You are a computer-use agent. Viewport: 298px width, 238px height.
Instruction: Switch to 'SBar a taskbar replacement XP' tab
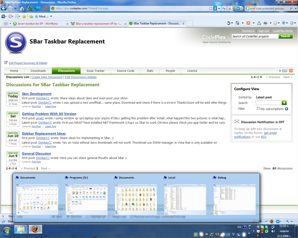pos(98,24)
